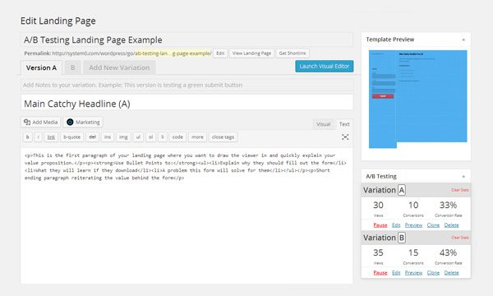
Task: Click the 'A/B Testing' panel title
Action: (381, 177)
